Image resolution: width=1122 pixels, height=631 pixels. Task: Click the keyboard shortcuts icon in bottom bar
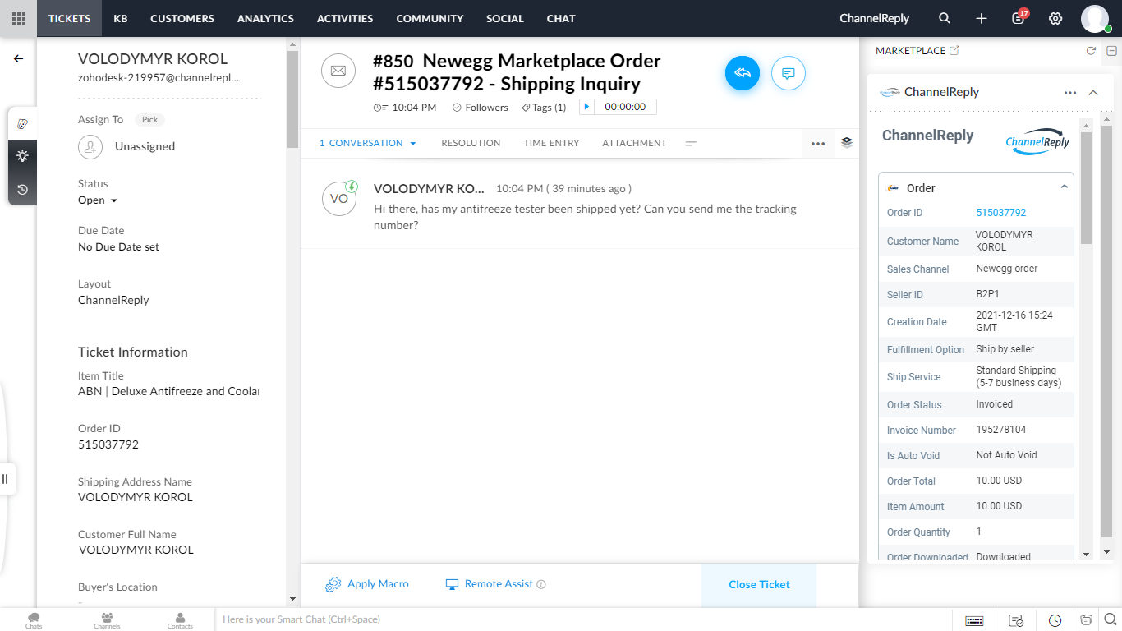[x=974, y=620]
